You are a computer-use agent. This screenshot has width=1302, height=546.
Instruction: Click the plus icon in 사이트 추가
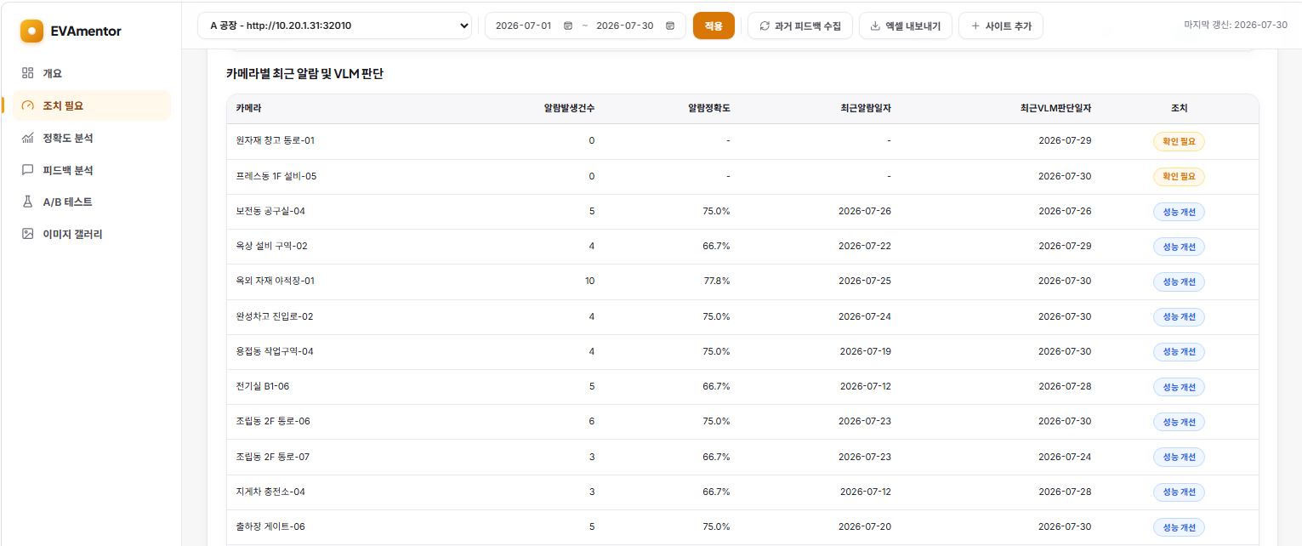[x=975, y=26]
